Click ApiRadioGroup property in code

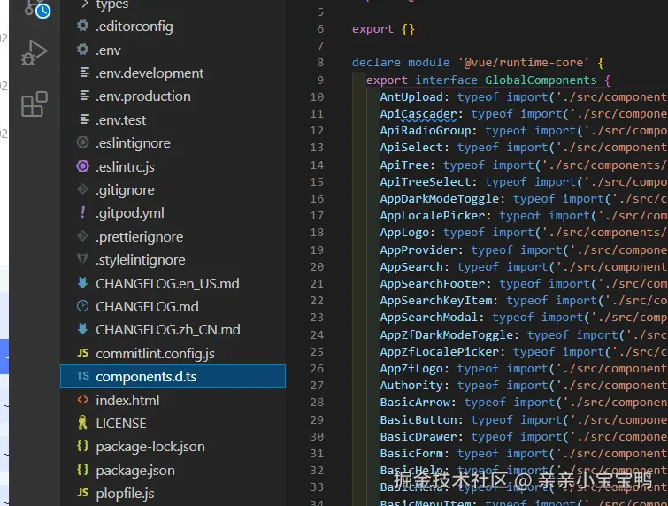(426, 130)
